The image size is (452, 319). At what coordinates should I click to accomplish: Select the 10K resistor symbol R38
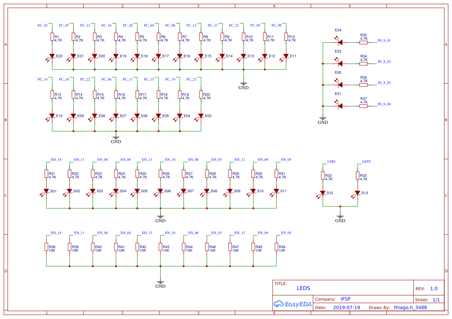click(x=46, y=247)
